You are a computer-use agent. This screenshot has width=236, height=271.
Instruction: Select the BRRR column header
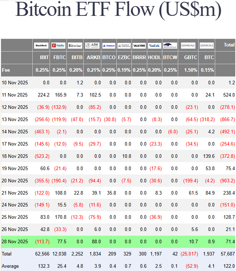[x=139, y=57]
